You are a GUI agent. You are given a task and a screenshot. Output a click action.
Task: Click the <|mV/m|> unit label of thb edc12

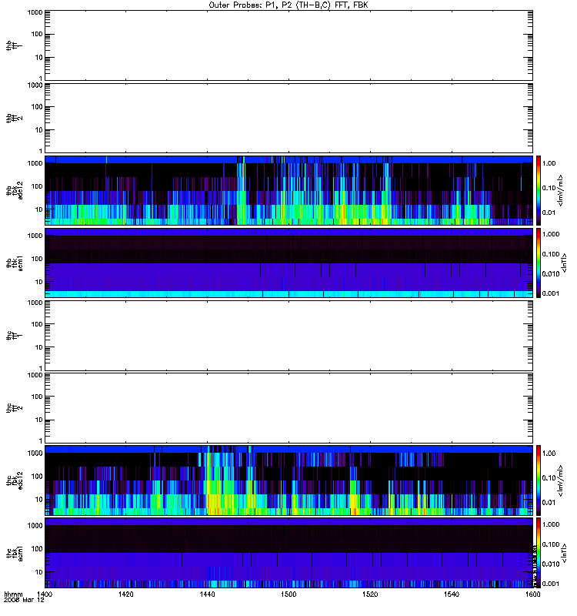coord(561,190)
